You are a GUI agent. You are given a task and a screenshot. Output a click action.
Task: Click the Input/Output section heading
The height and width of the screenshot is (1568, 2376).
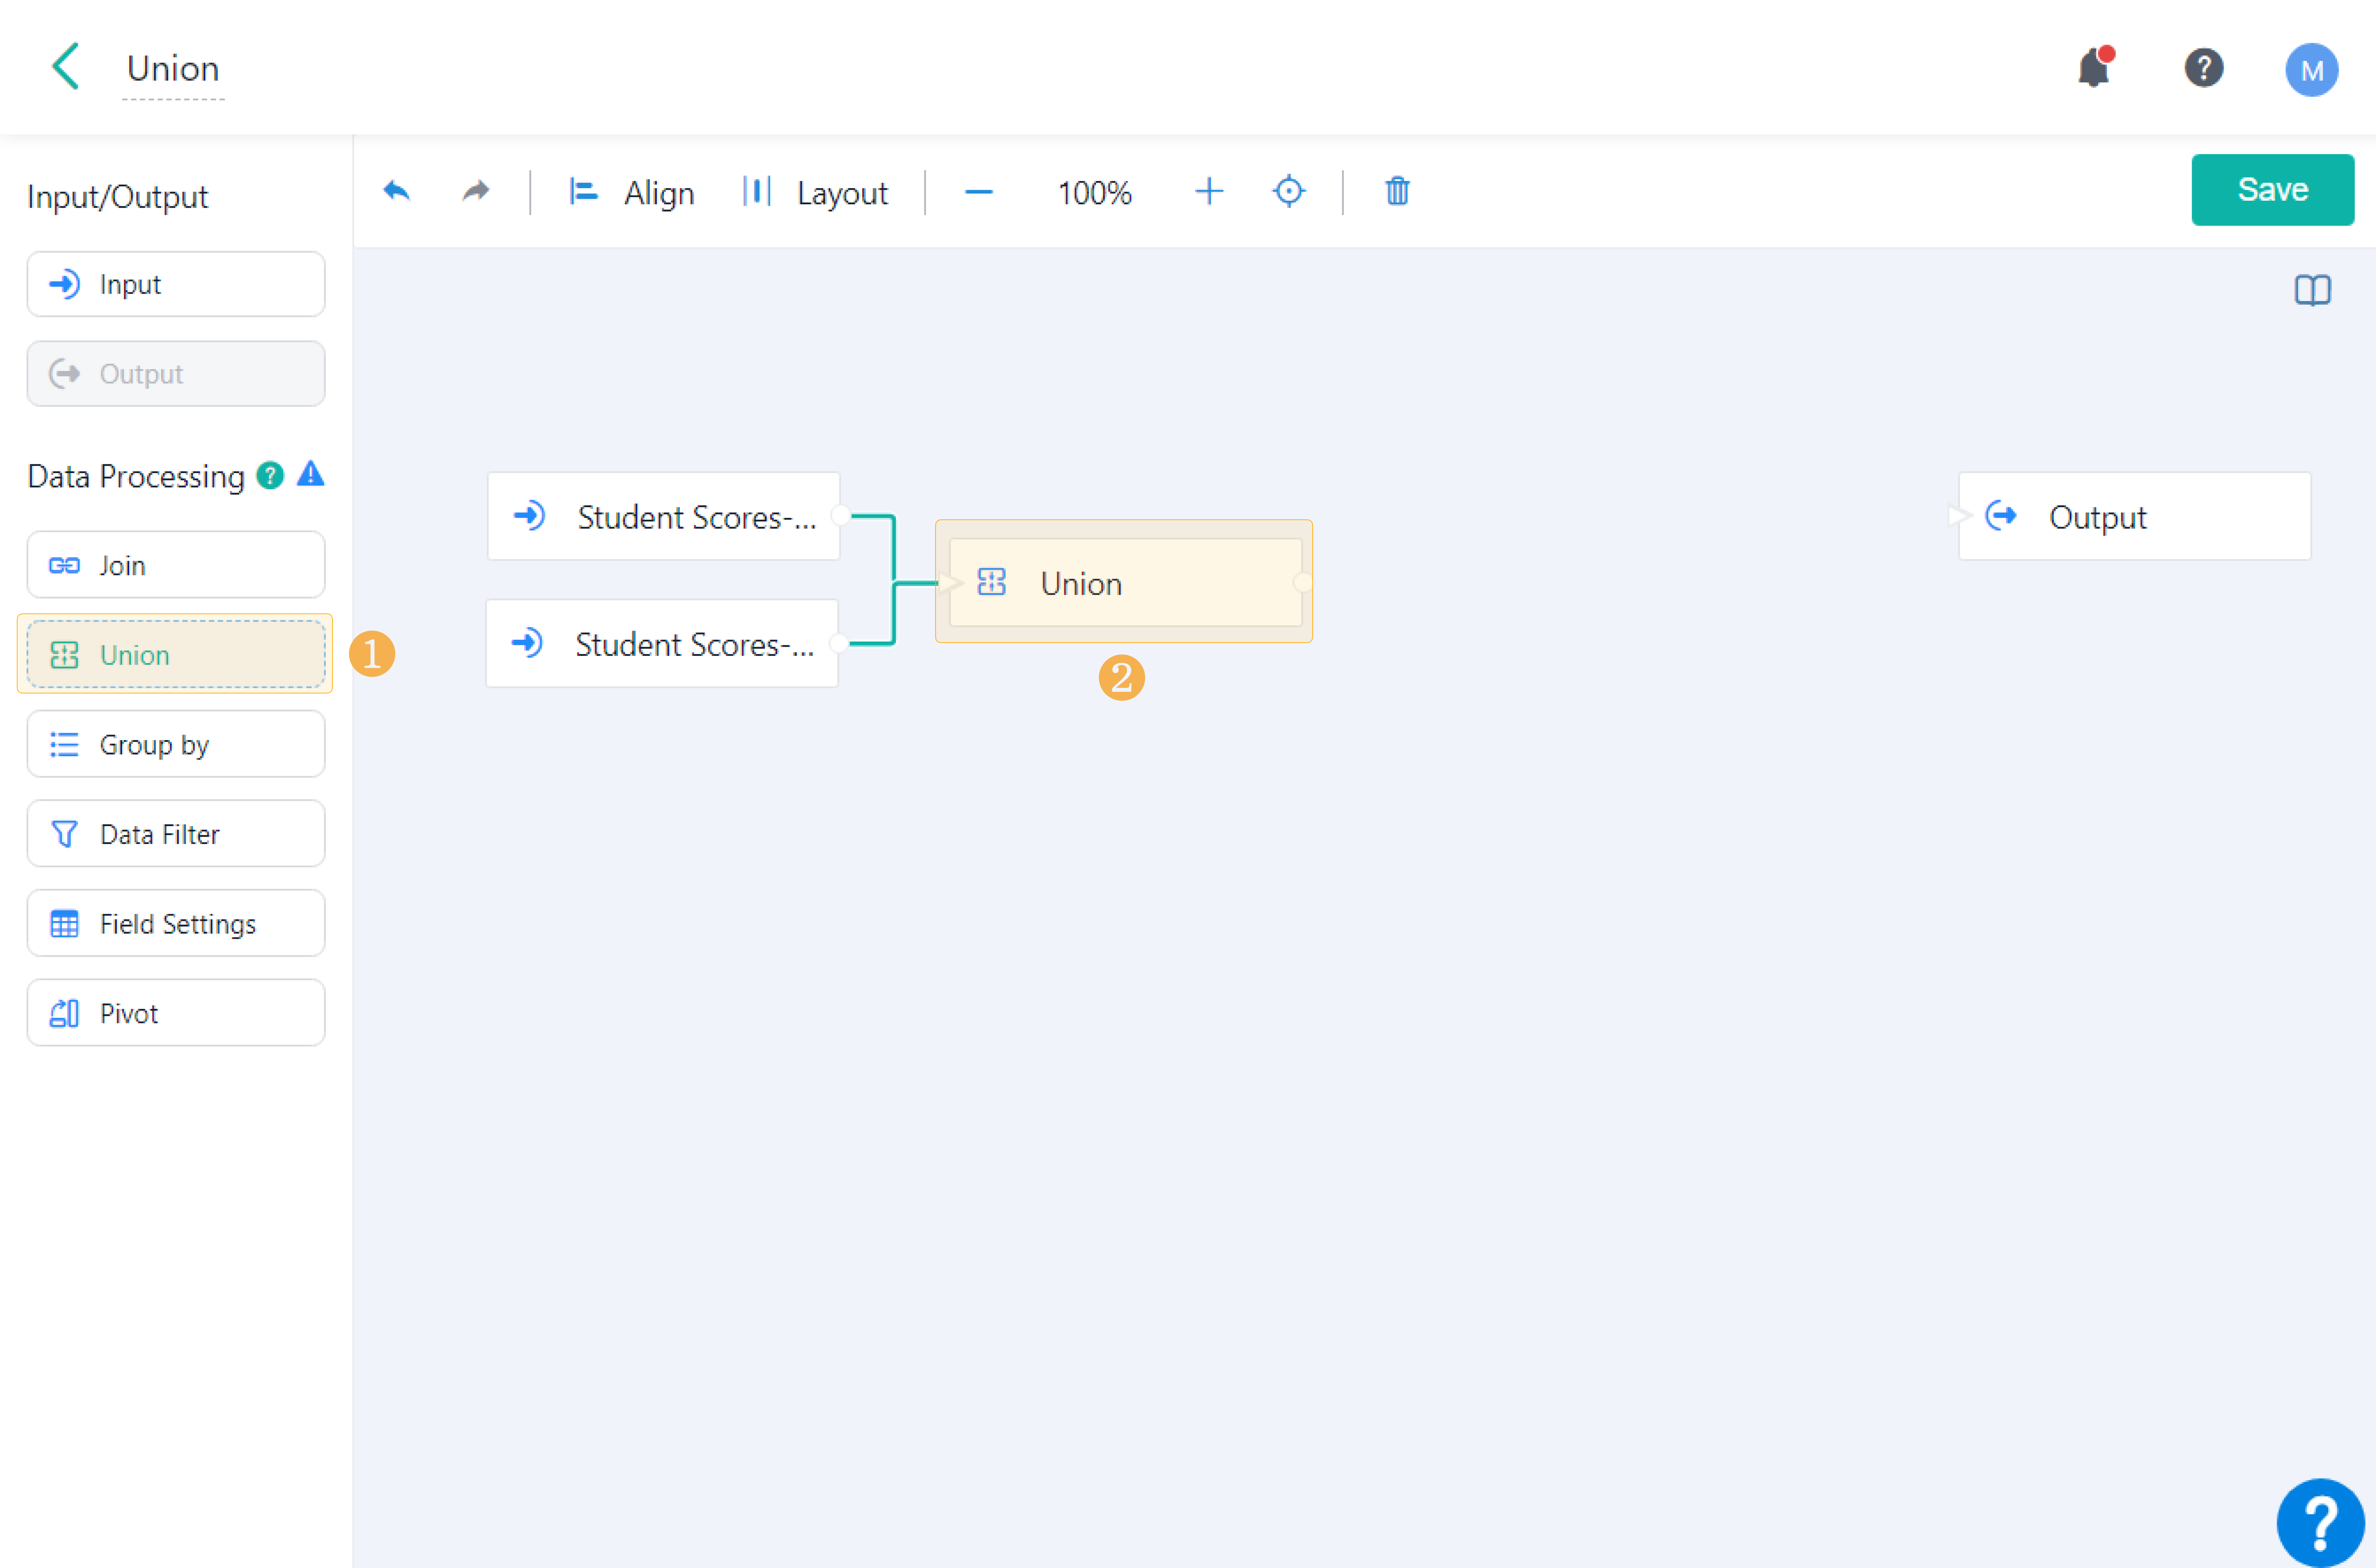(x=118, y=197)
